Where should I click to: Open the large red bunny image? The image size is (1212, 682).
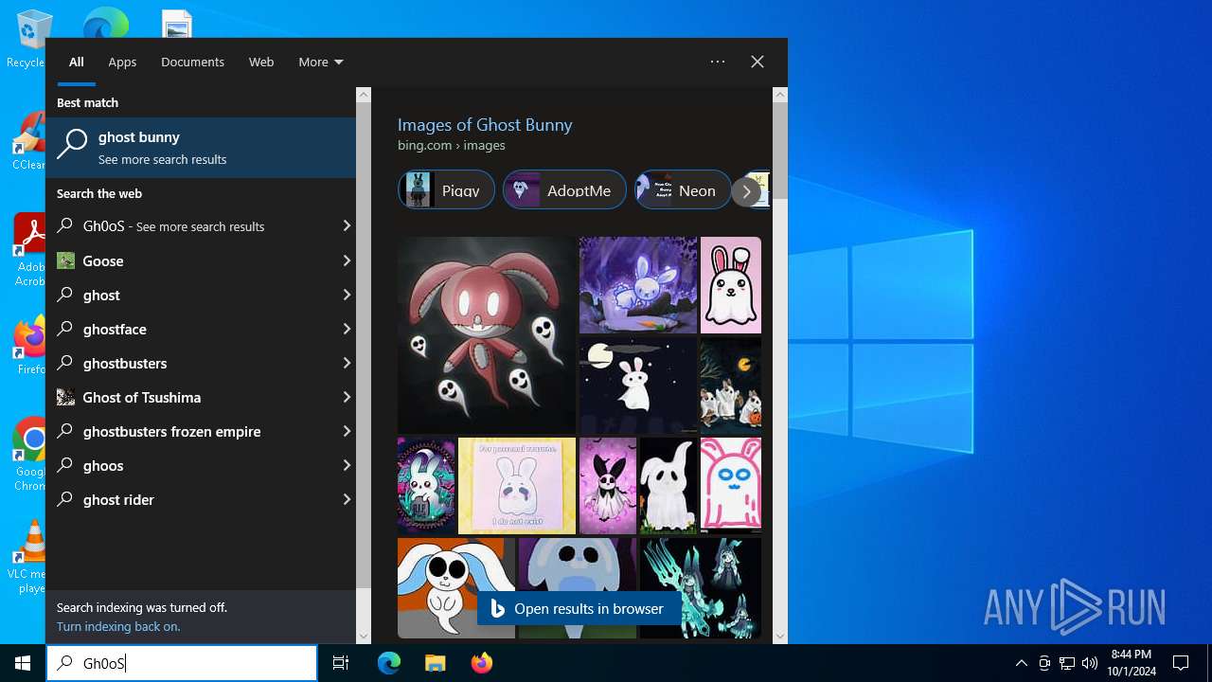[x=487, y=335]
